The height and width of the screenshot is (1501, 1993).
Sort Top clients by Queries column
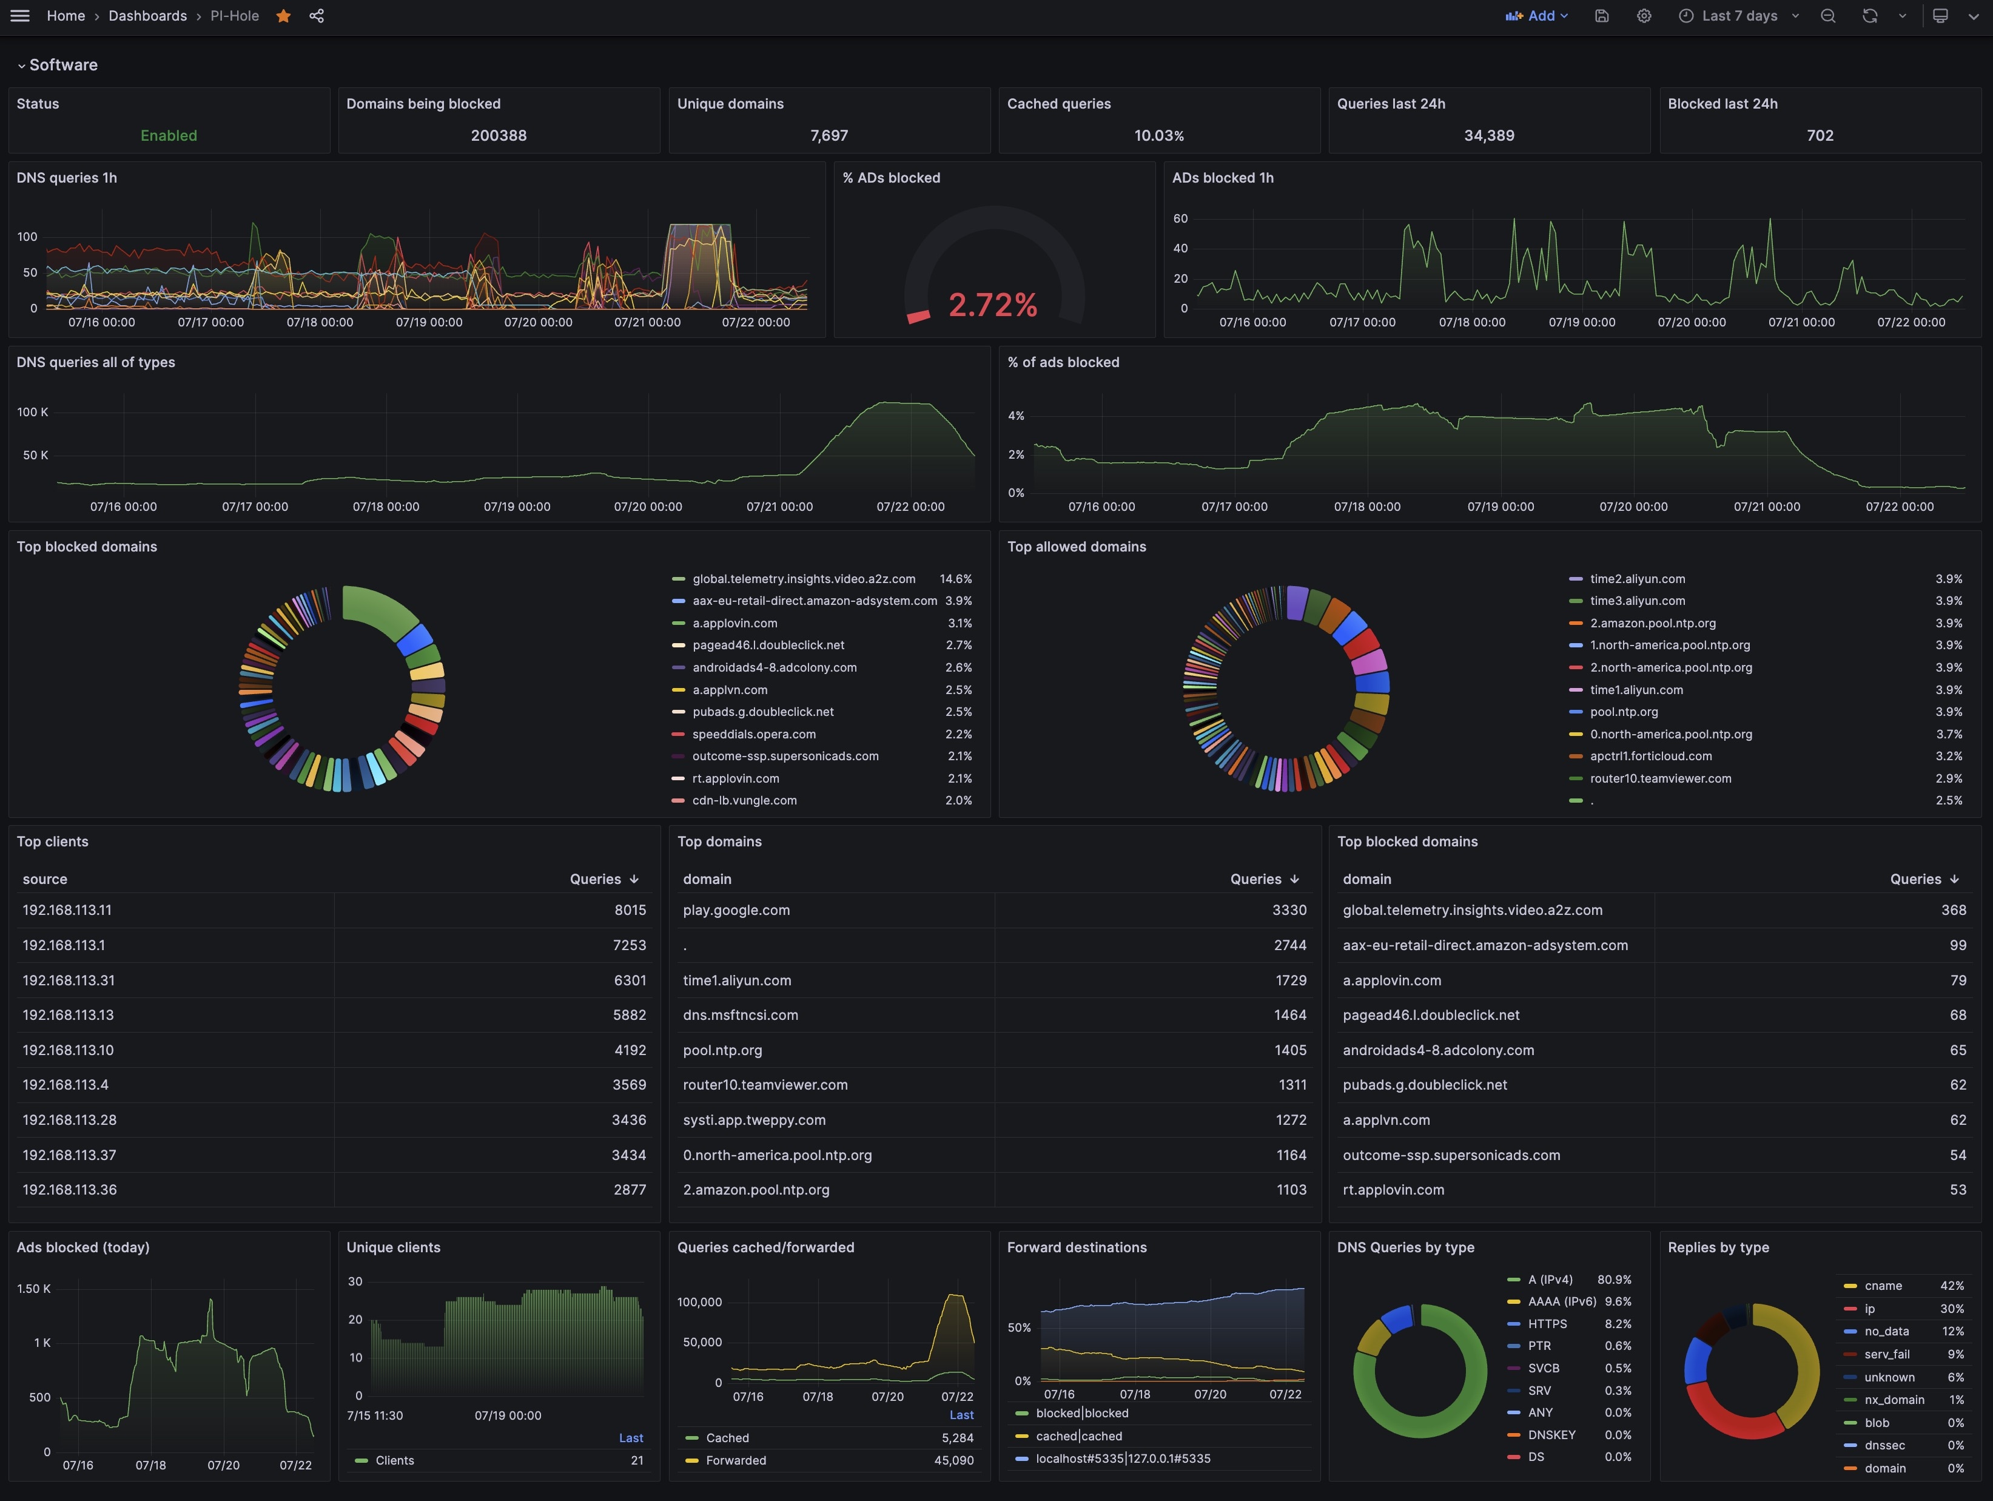point(603,879)
